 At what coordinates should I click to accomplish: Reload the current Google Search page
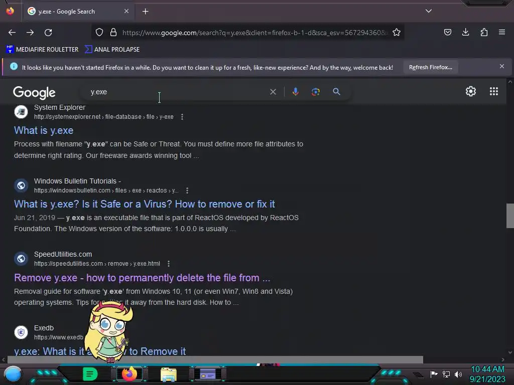pos(48,33)
